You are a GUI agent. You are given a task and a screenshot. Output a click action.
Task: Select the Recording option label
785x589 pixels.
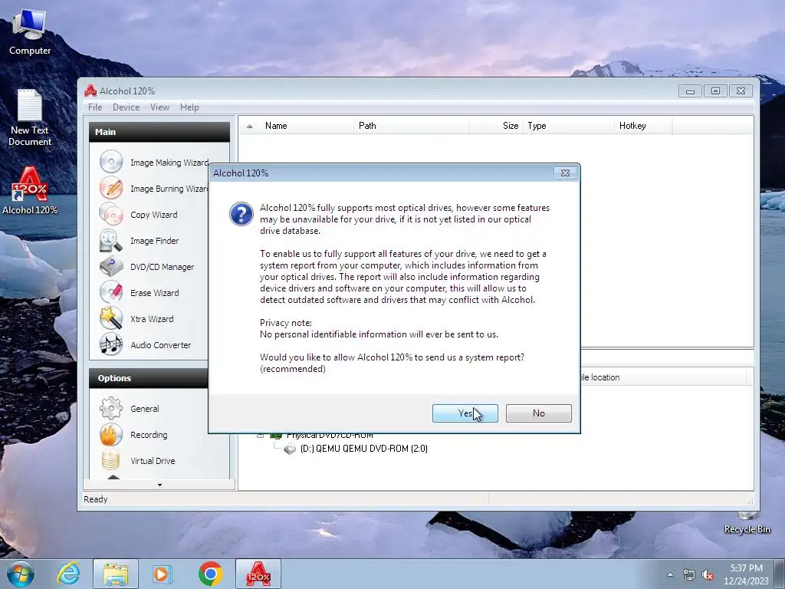coord(149,435)
